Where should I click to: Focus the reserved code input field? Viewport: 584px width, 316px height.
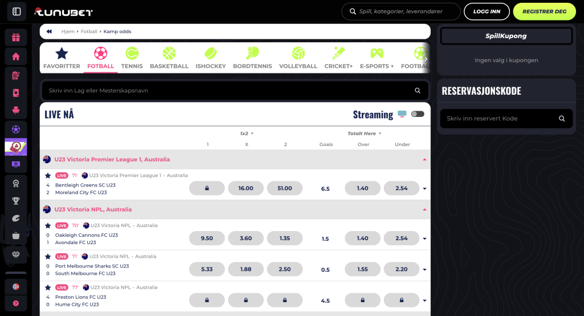tap(506, 119)
